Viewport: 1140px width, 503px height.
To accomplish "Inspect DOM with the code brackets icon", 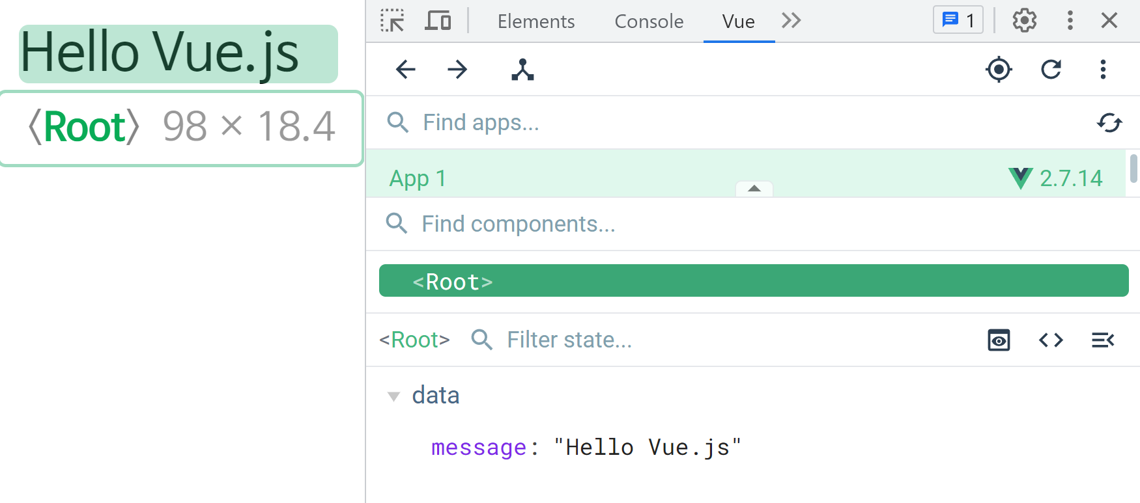I will (x=1051, y=340).
